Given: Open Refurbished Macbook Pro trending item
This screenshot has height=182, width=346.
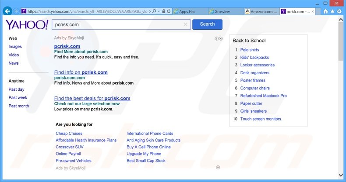Looking at the screenshot, I should coord(264,96).
